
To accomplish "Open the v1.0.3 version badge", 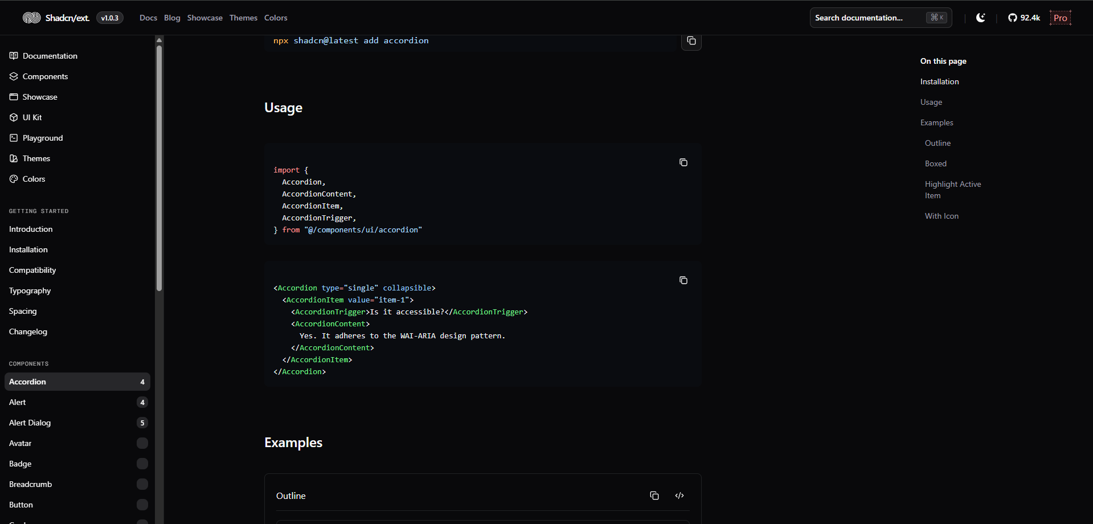I will pyautogui.click(x=109, y=18).
